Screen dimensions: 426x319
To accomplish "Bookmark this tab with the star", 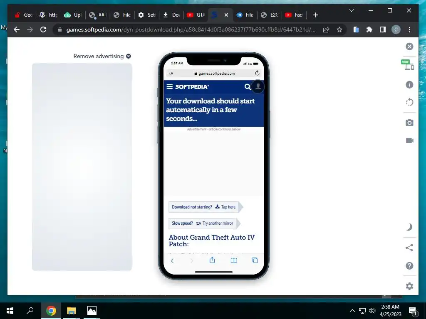I will (x=339, y=29).
